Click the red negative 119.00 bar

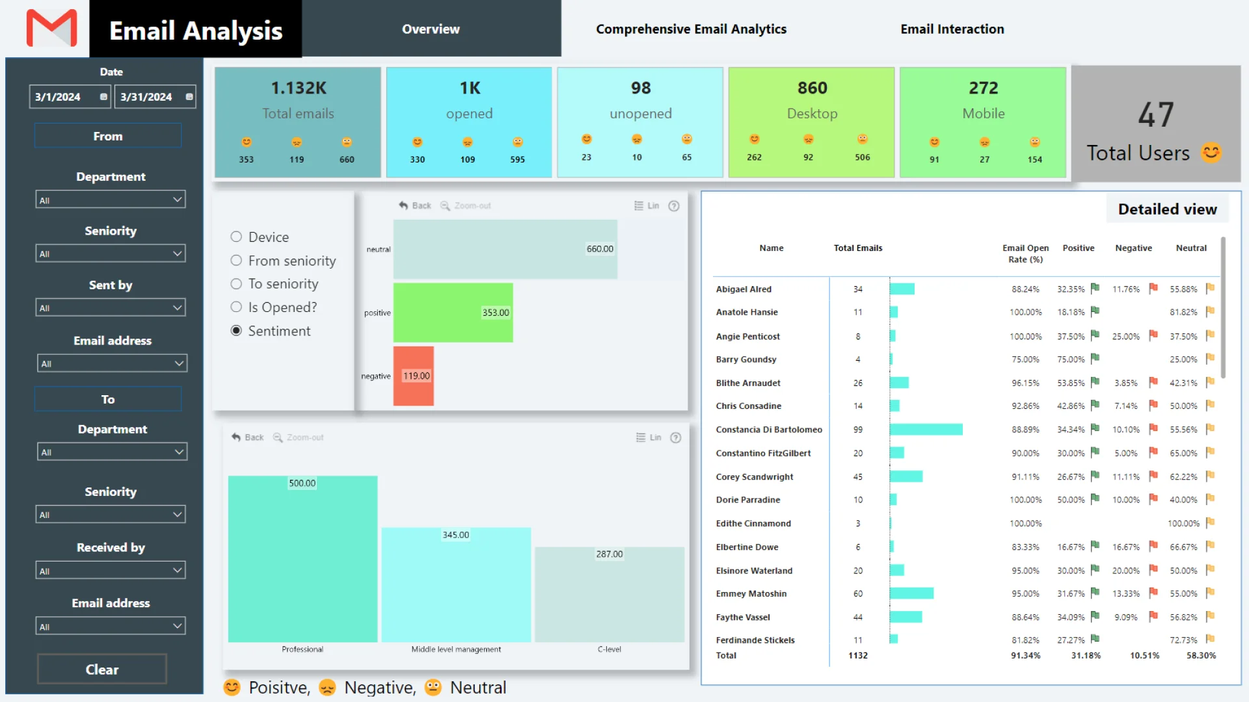(413, 376)
